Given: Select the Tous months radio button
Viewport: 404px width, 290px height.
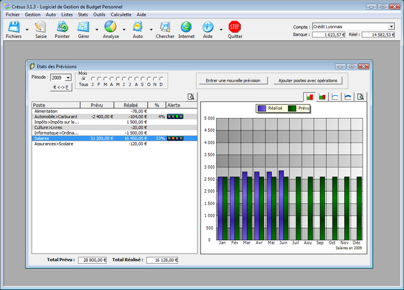Looking at the screenshot, I should (x=83, y=79).
